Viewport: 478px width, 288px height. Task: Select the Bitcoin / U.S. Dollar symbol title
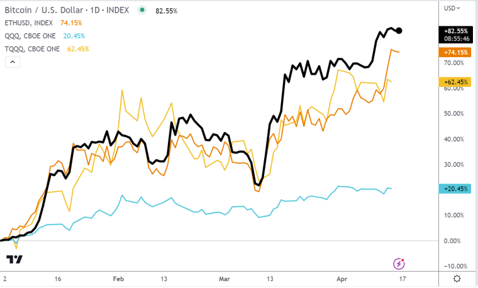click(x=68, y=10)
